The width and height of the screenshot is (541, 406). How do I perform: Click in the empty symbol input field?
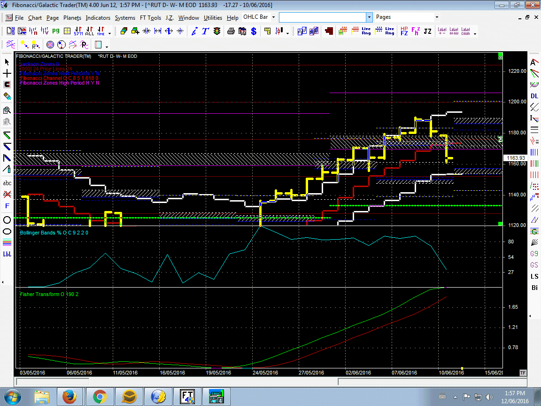click(323, 17)
